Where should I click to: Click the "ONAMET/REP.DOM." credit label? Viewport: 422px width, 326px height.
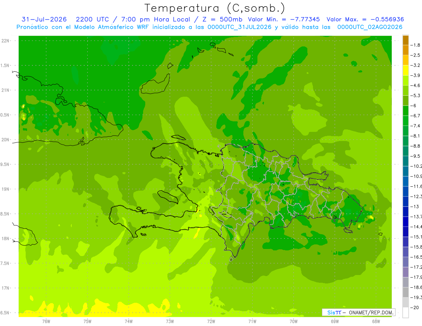[x=371, y=312]
